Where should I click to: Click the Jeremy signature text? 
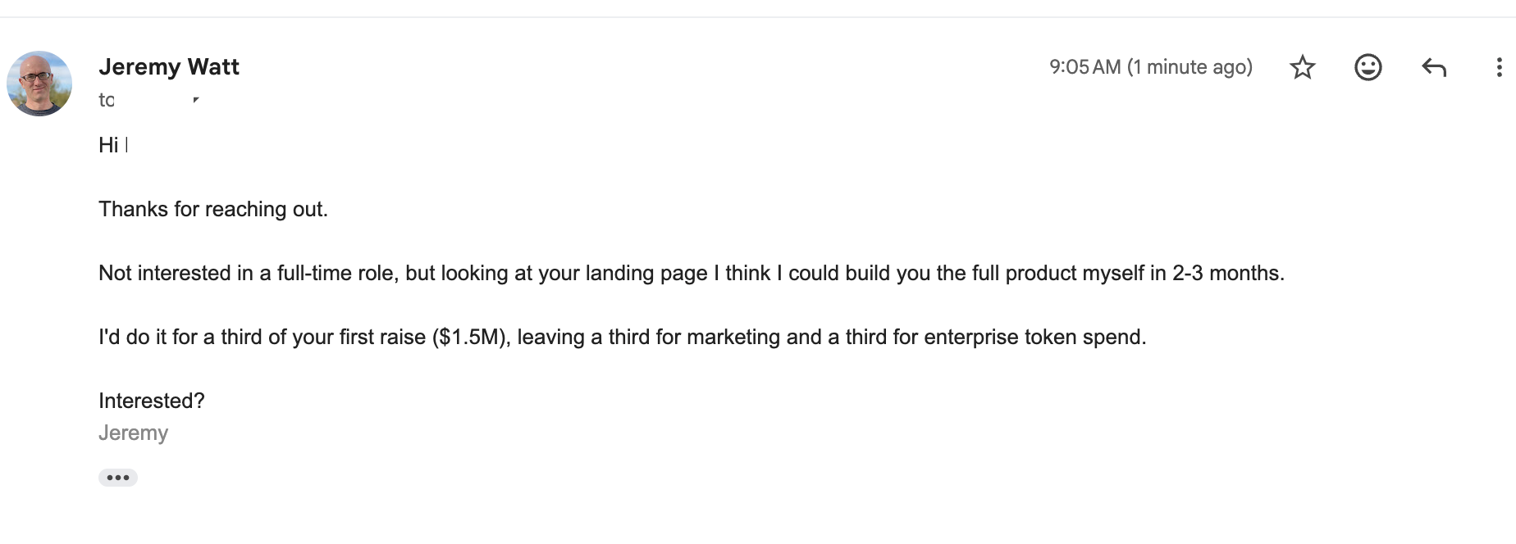click(134, 432)
